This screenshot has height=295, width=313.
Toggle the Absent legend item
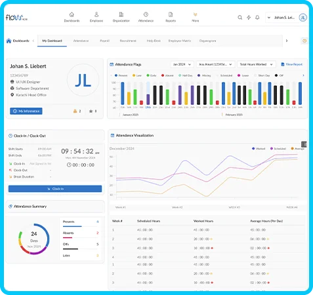167,75
